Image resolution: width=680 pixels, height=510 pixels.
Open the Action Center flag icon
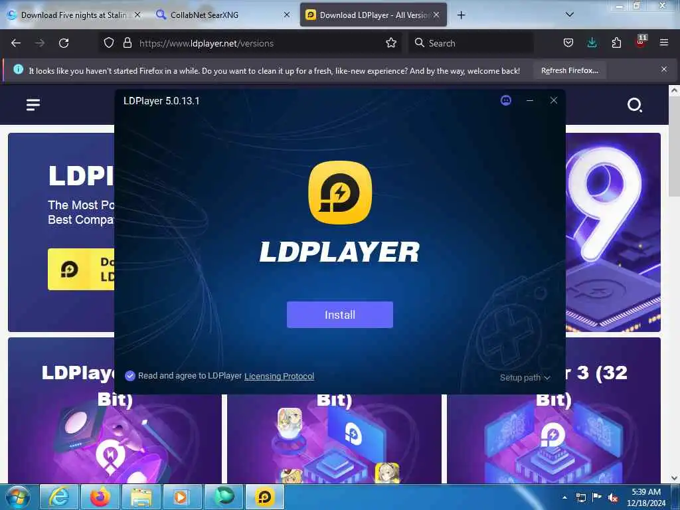point(597,497)
